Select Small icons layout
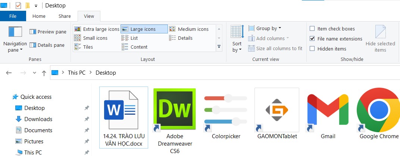This screenshot has width=400, height=156. pyautogui.click(x=91, y=38)
